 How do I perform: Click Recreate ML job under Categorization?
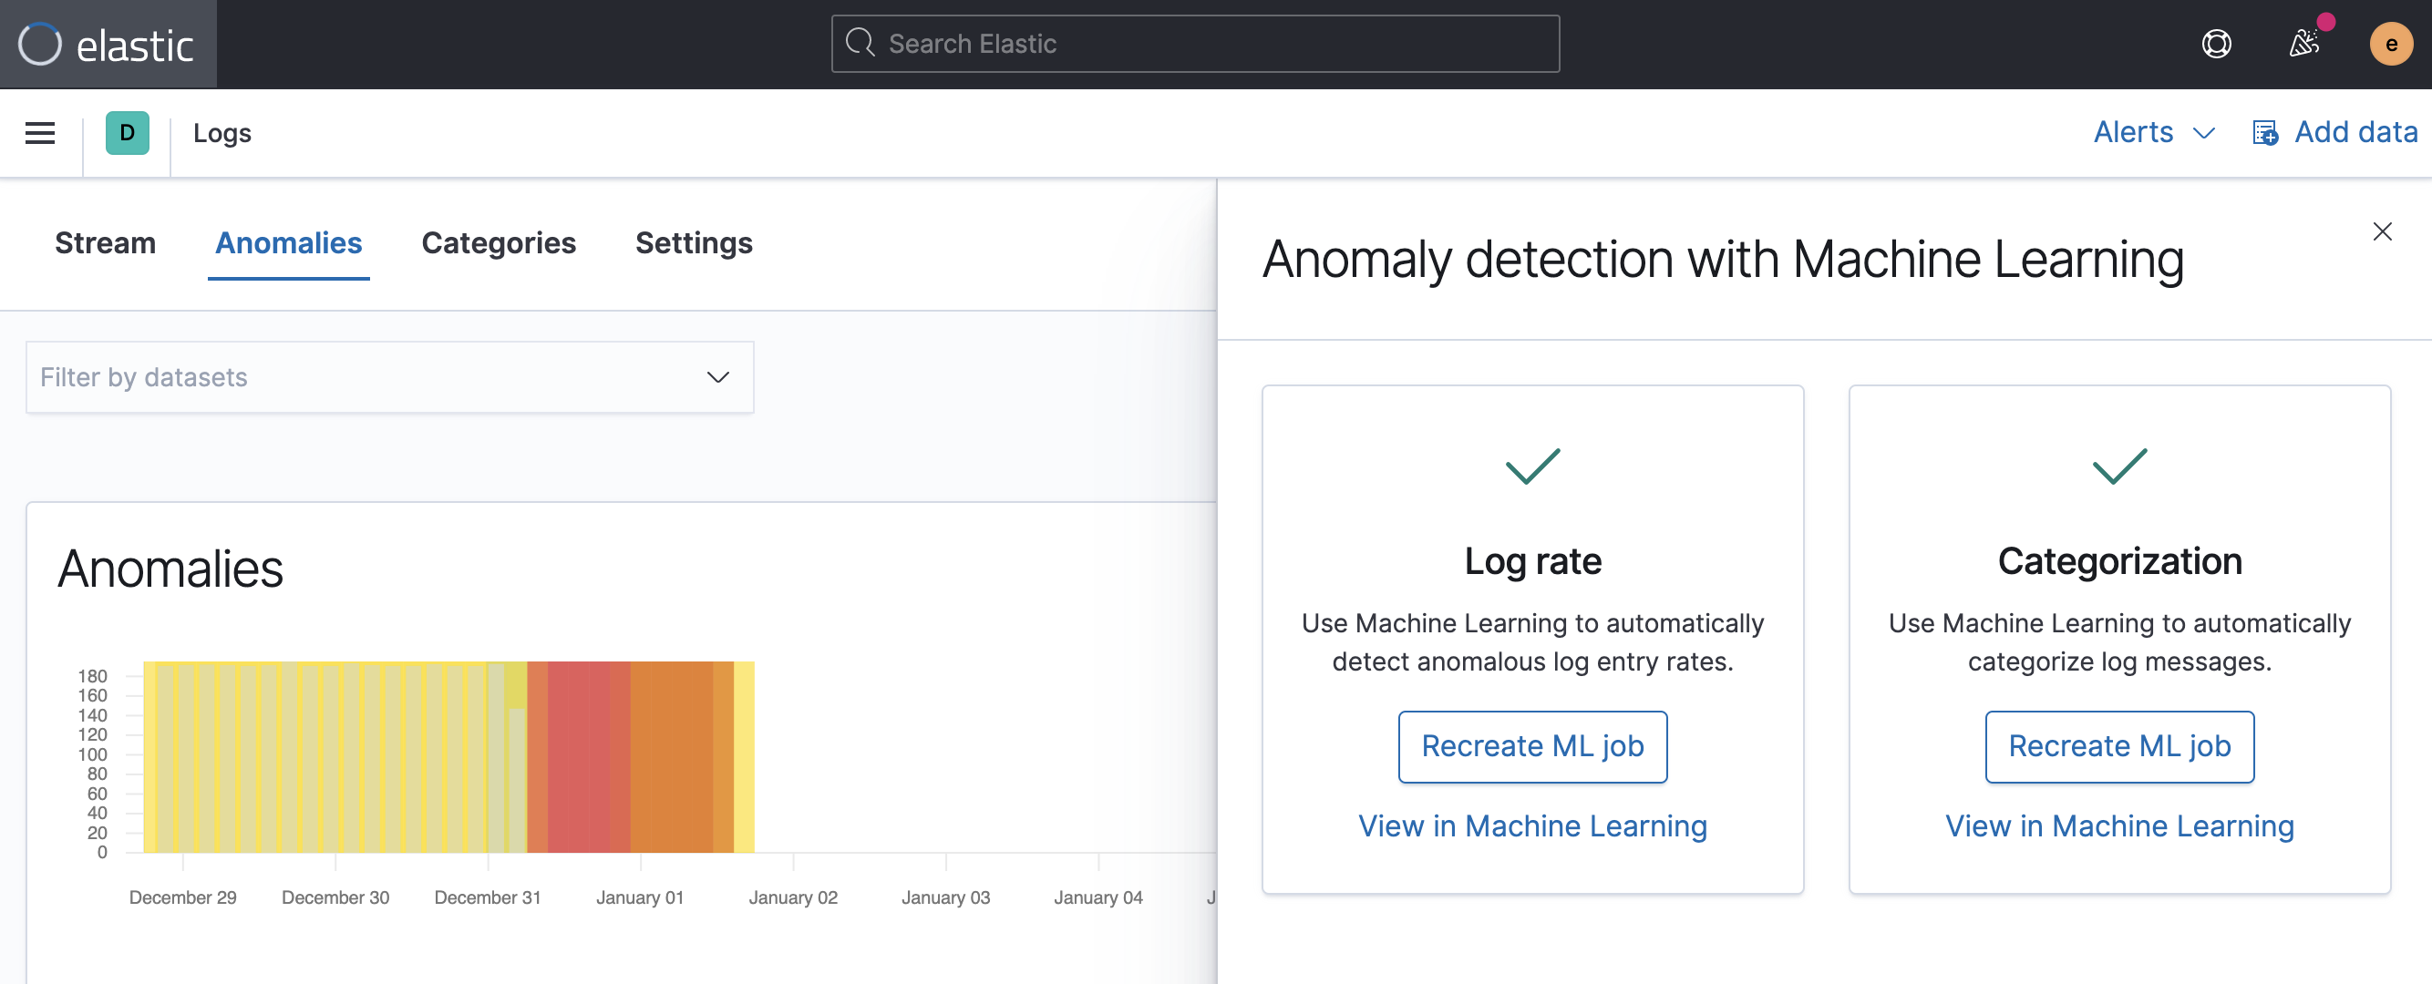2119,746
